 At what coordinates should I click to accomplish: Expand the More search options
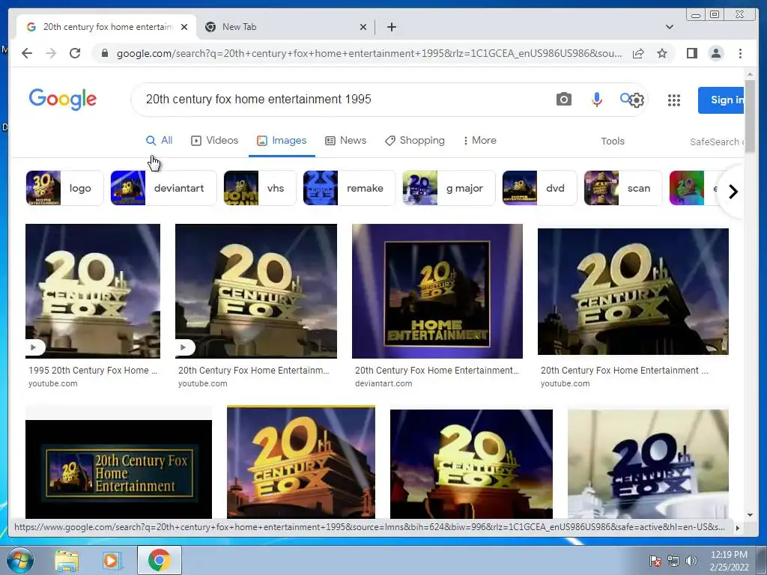479,140
